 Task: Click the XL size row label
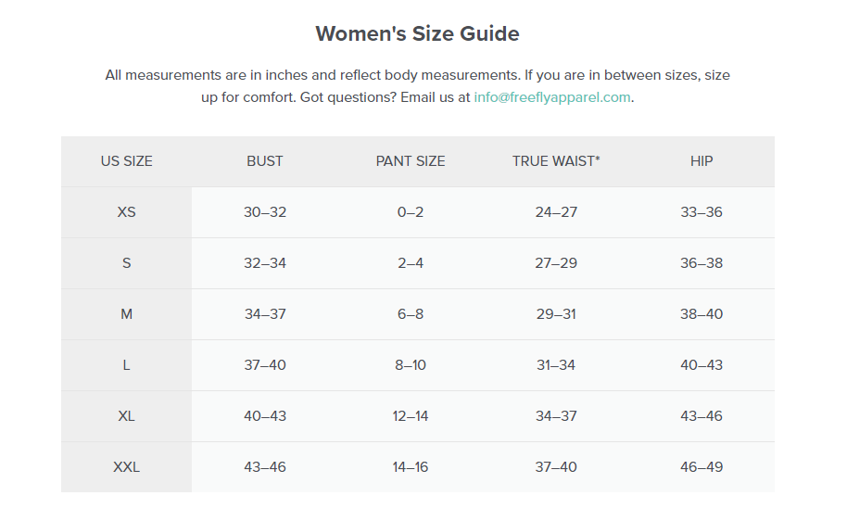126,416
